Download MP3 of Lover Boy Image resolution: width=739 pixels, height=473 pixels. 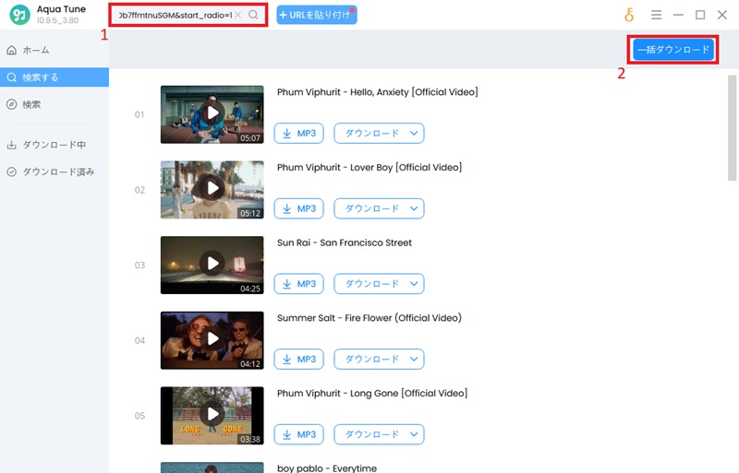coord(298,208)
